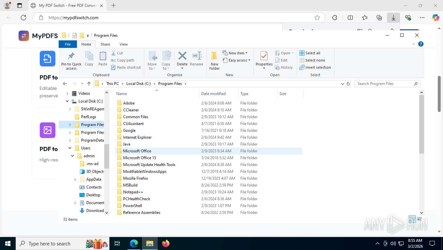This screenshot has height=250, width=443.
Task: Click the Rename ribbon icon
Action: click(196, 59)
